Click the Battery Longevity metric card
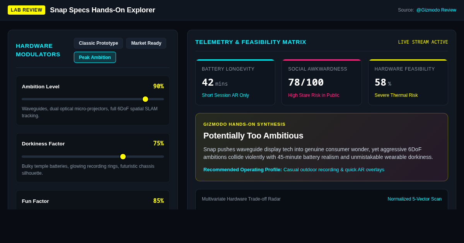The height and width of the screenshot is (243, 464). (235, 82)
